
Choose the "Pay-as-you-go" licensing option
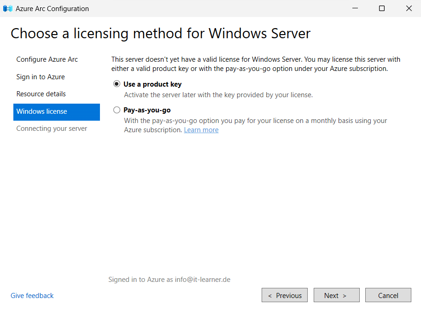click(x=117, y=110)
